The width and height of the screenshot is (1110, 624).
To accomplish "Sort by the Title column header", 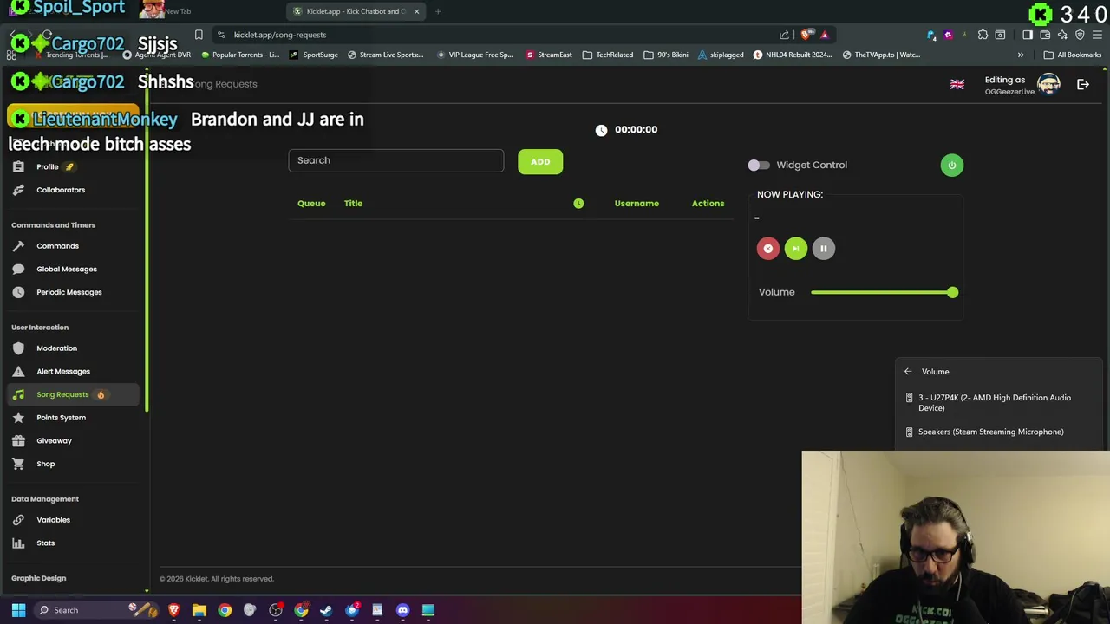I will click(x=353, y=204).
